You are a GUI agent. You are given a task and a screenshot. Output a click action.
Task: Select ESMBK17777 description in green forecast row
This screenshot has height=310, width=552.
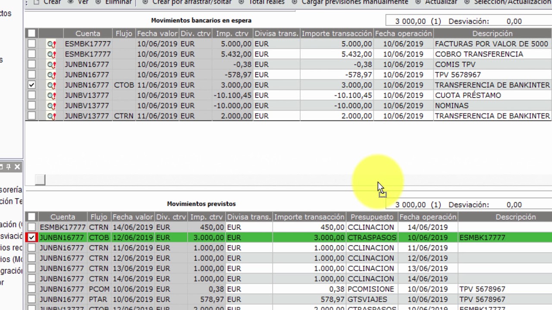click(482, 237)
